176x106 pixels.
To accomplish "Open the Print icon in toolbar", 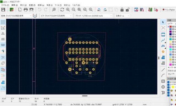I will click(26, 10).
